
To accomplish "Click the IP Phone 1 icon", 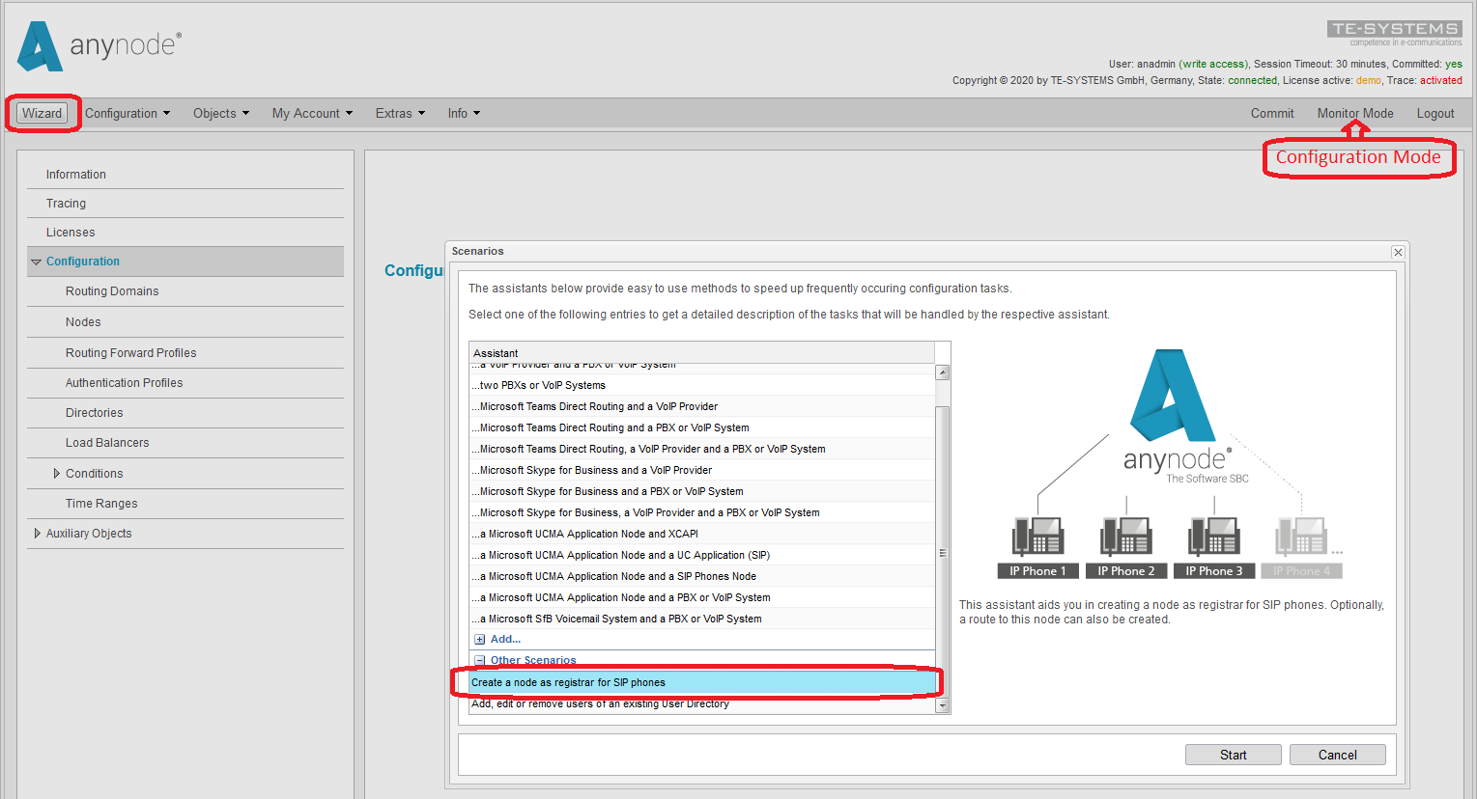I will coord(1037,537).
